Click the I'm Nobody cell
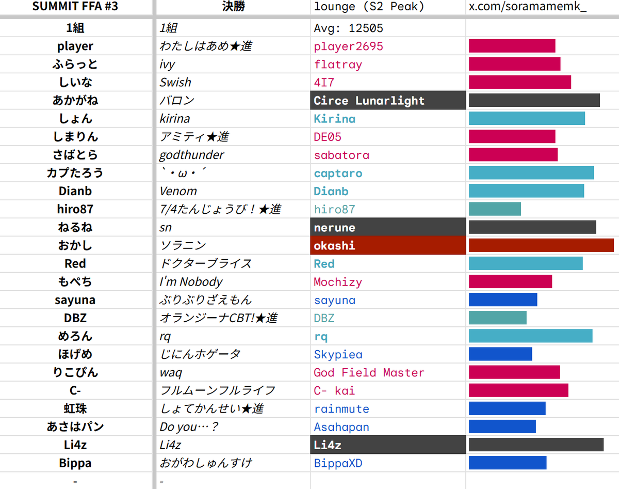Screen dimensions: 619x489 233,281
